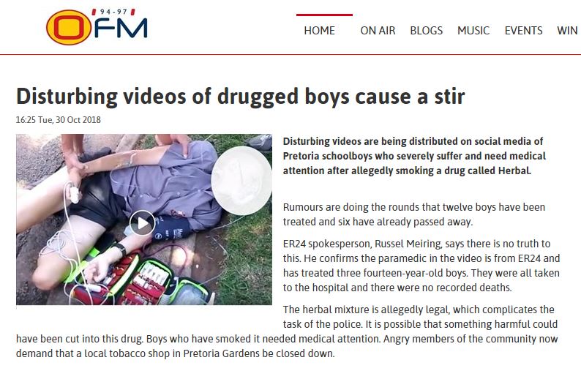Click the video thumbnail image

pos(144,220)
